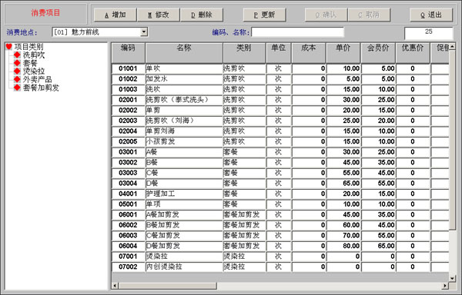Click the 退出 (Exit) button
The width and height of the screenshot is (462, 295).
(x=431, y=15)
